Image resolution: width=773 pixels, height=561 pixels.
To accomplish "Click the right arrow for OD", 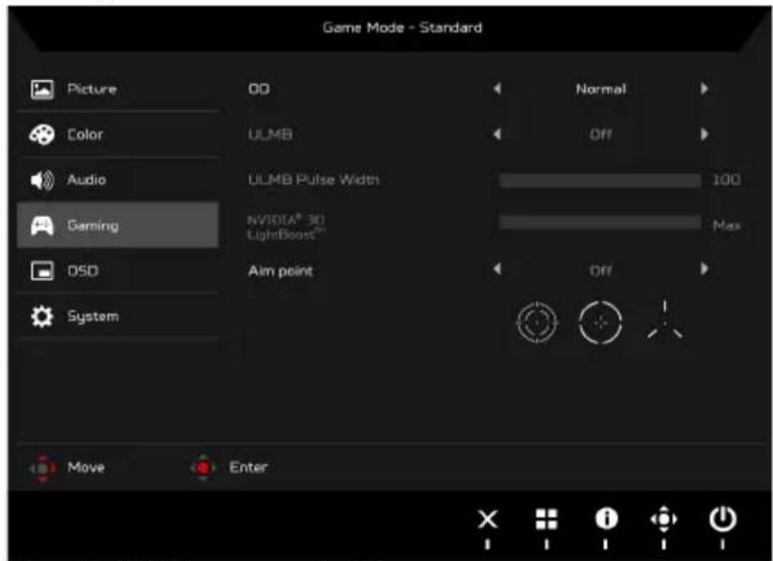I will pos(704,89).
